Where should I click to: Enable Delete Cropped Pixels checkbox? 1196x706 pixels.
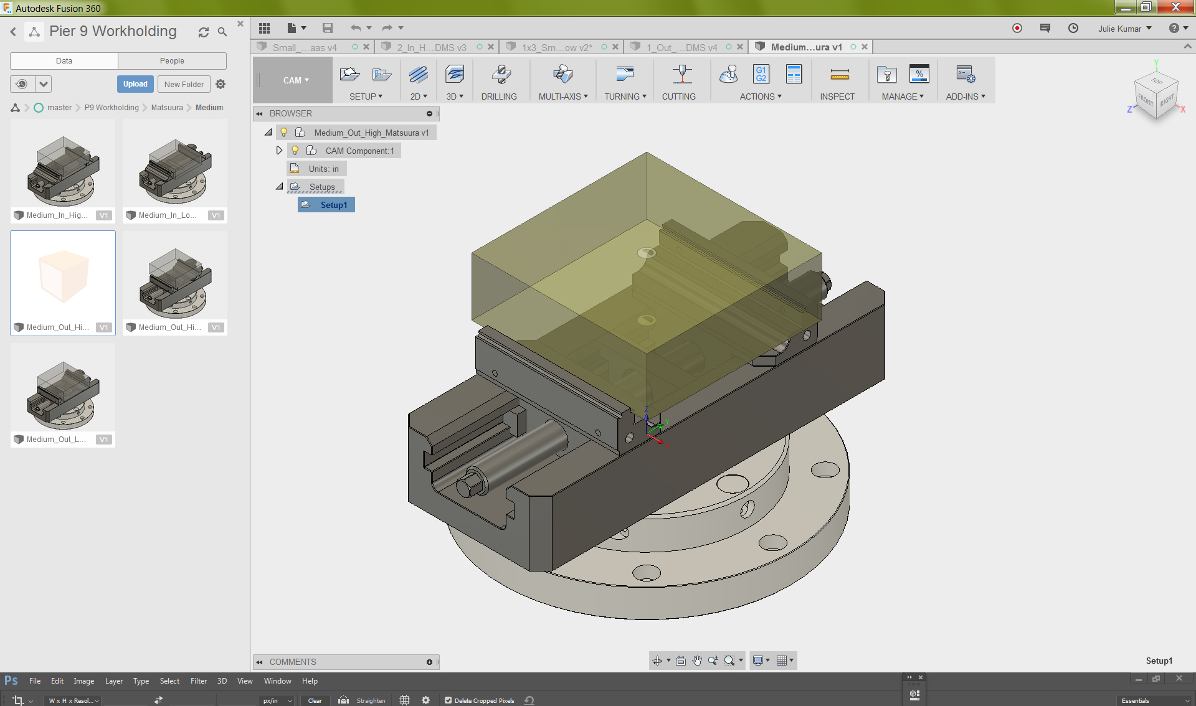pyautogui.click(x=448, y=700)
